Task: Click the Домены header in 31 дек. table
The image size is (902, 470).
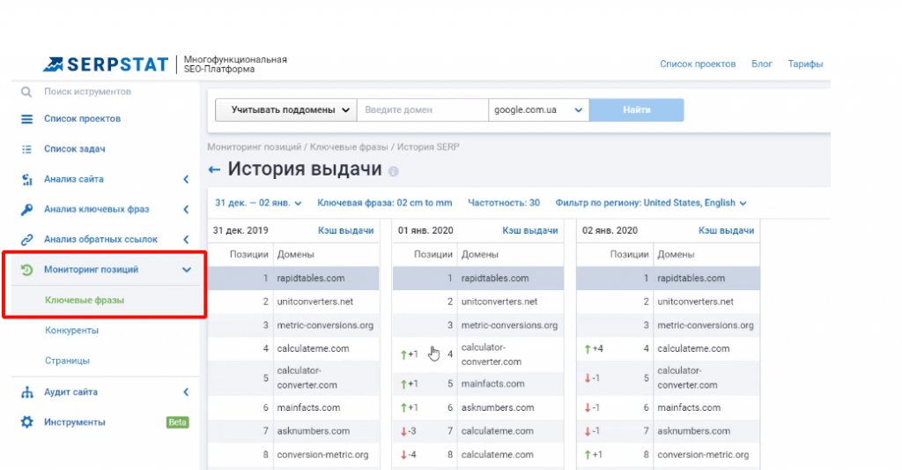Action: click(x=296, y=254)
